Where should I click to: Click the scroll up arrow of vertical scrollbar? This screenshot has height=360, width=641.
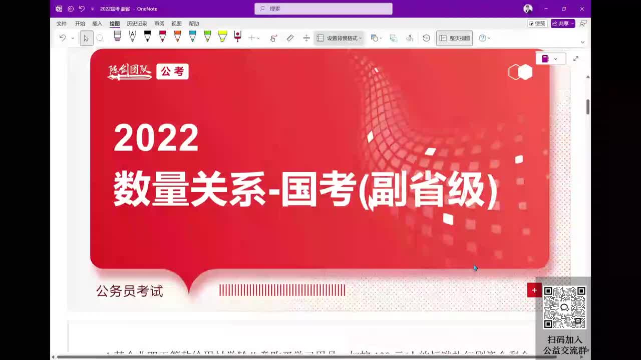[588, 76]
